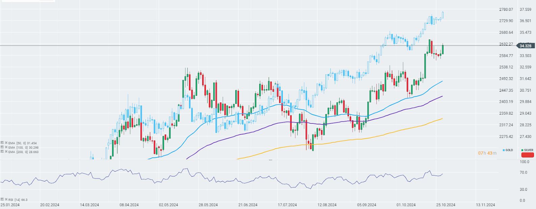Viewport: 536px width, 209px height.
Task: Remove the RSI [14] indicator
Action: pos(6,200)
